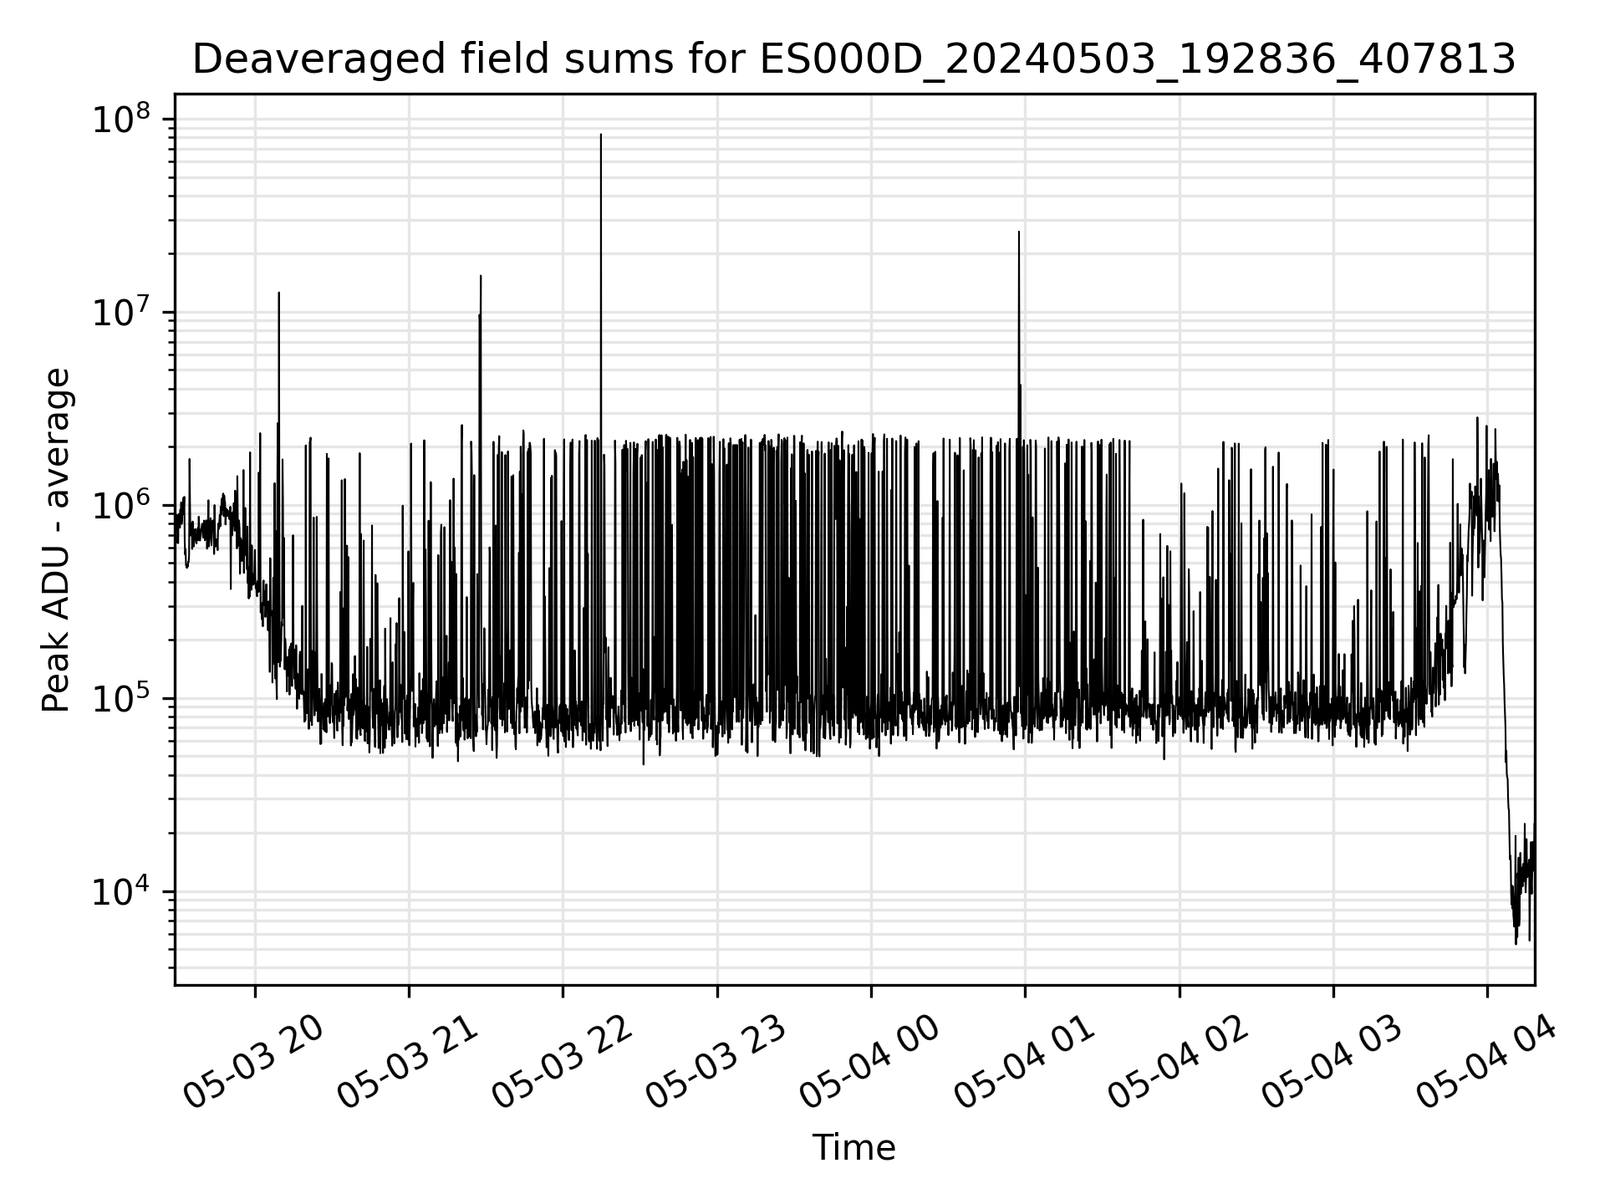The width and height of the screenshot is (1605, 1204).
Task: Click the spike peak just before 01:00
Action: click(x=1019, y=232)
